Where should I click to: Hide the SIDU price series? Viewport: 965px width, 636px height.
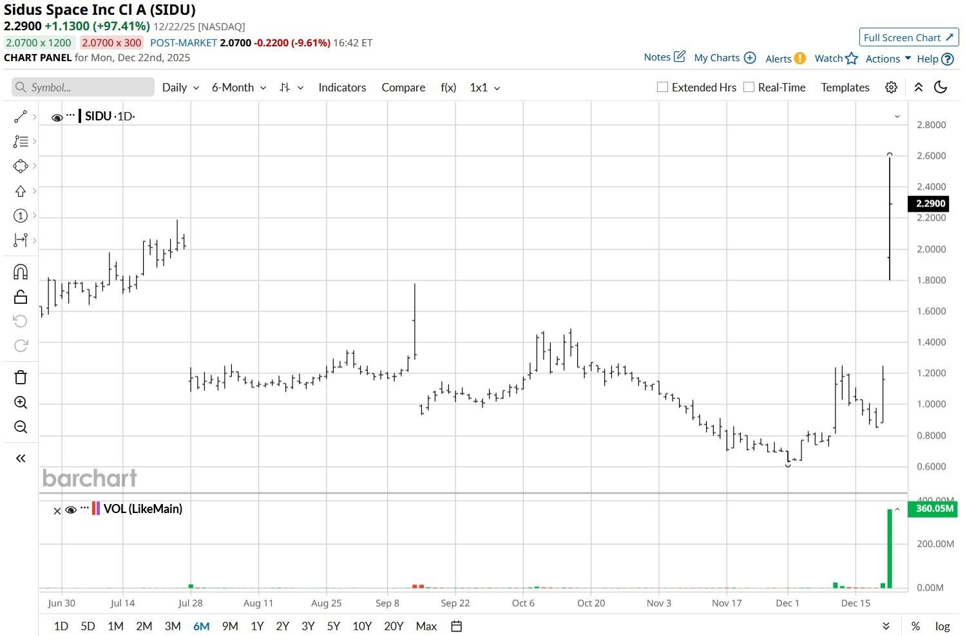(57, 117)
